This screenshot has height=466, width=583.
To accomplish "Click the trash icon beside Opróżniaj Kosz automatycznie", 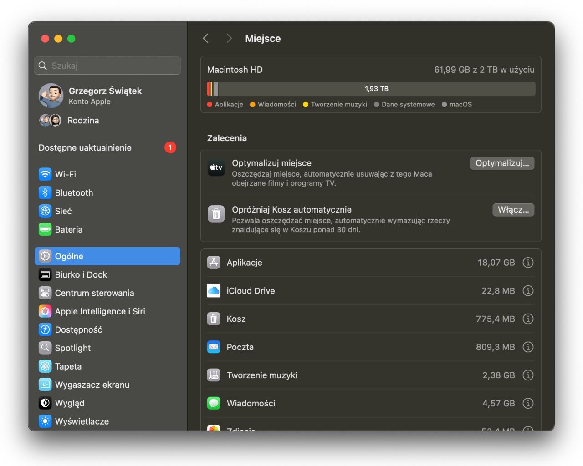I will (216, 213).
